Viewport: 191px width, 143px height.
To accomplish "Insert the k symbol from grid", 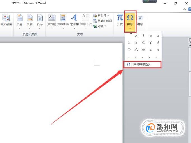I will coord(136,43).
